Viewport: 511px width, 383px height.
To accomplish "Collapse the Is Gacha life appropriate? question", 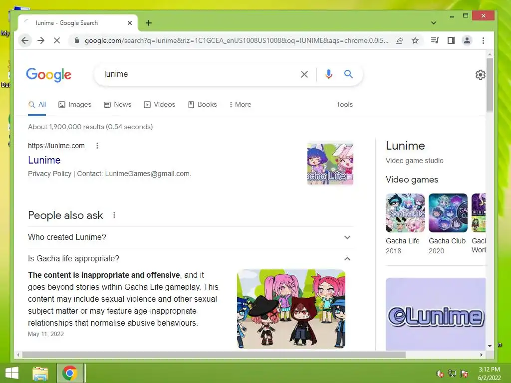I will pos(191,259).
